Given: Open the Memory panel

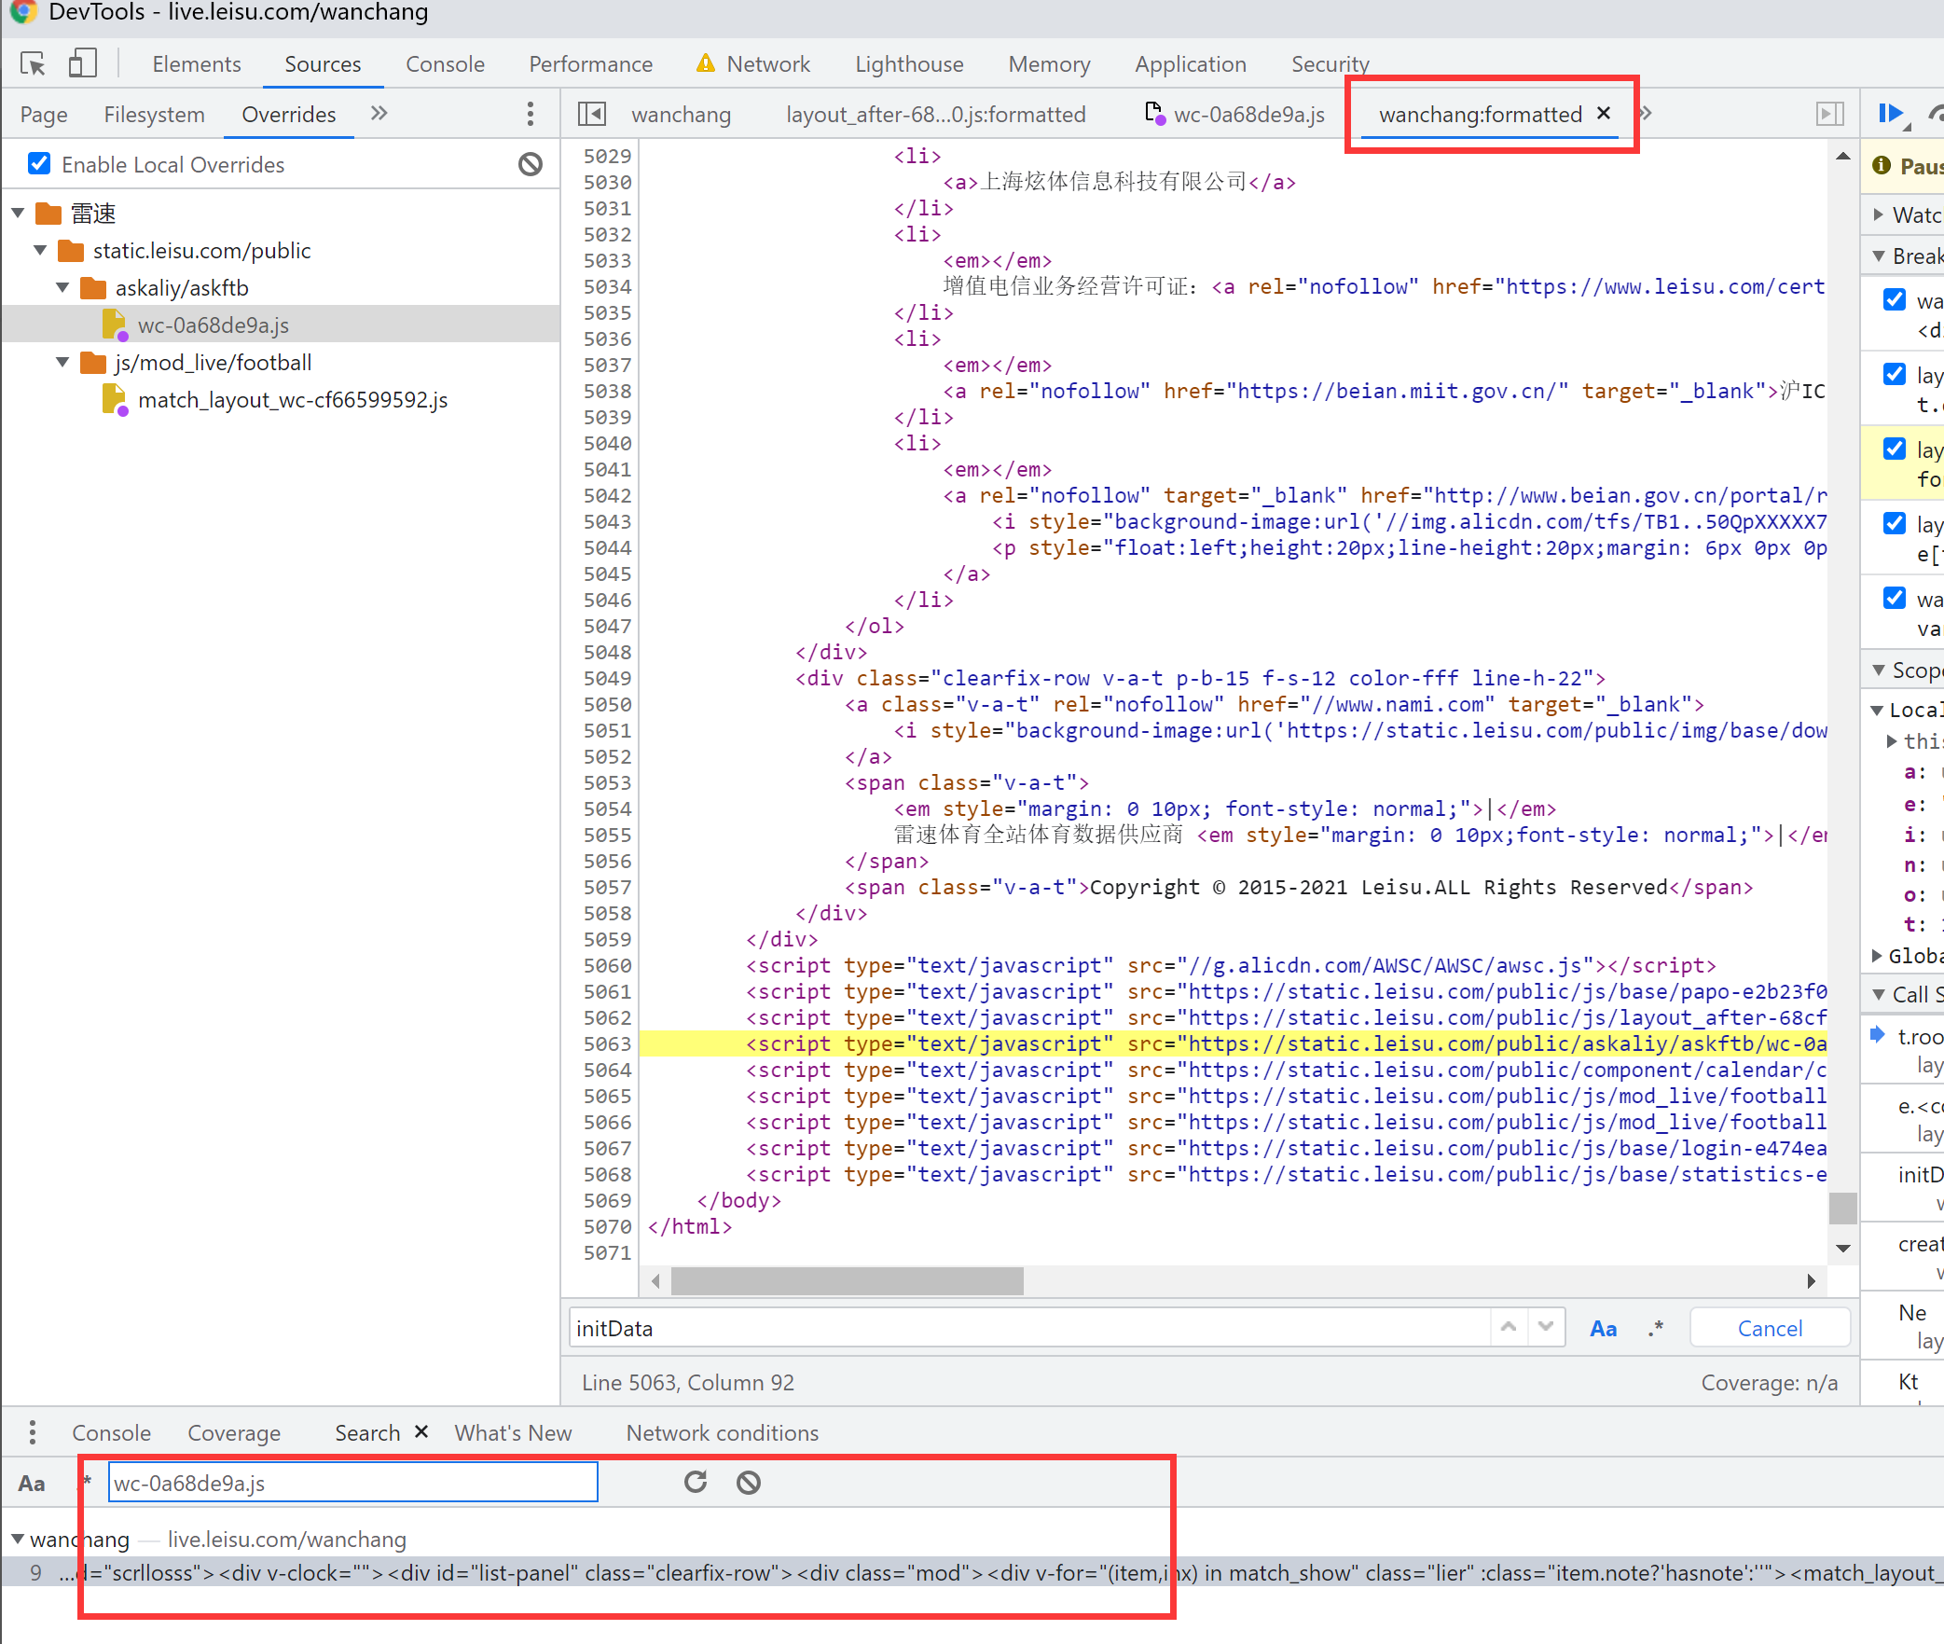Looking at the screenshot, I should [1049, 63].
